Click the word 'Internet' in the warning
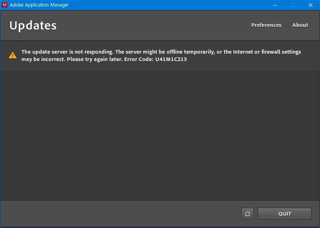 pos(243,52)
